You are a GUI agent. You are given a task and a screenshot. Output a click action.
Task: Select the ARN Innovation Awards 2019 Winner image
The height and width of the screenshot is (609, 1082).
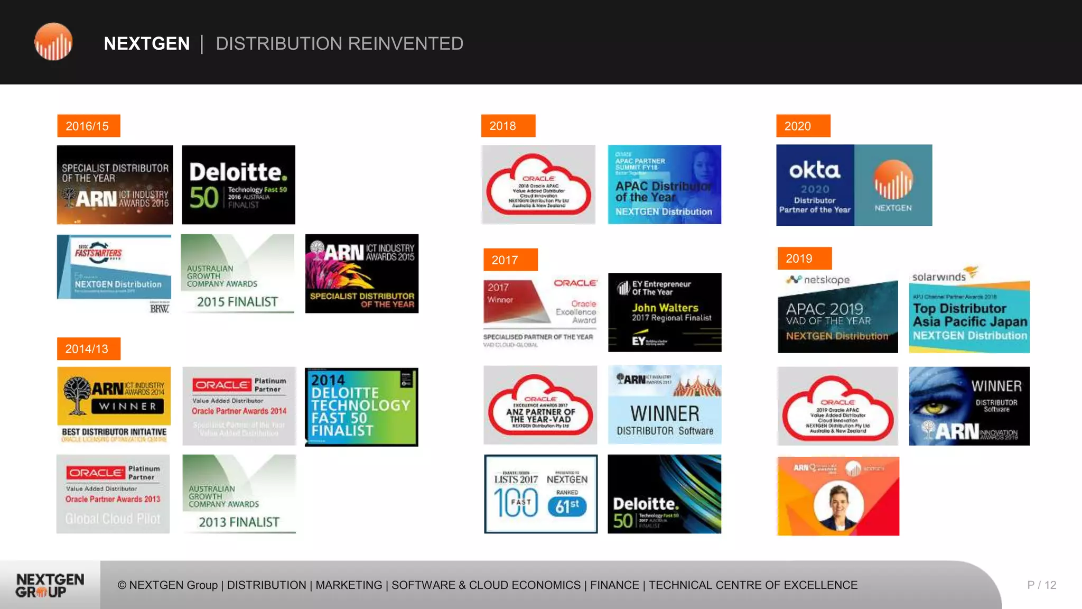pos(969,406)
